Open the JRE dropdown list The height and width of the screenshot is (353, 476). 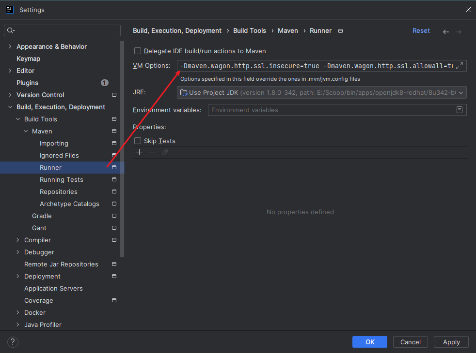pos(461,92)
